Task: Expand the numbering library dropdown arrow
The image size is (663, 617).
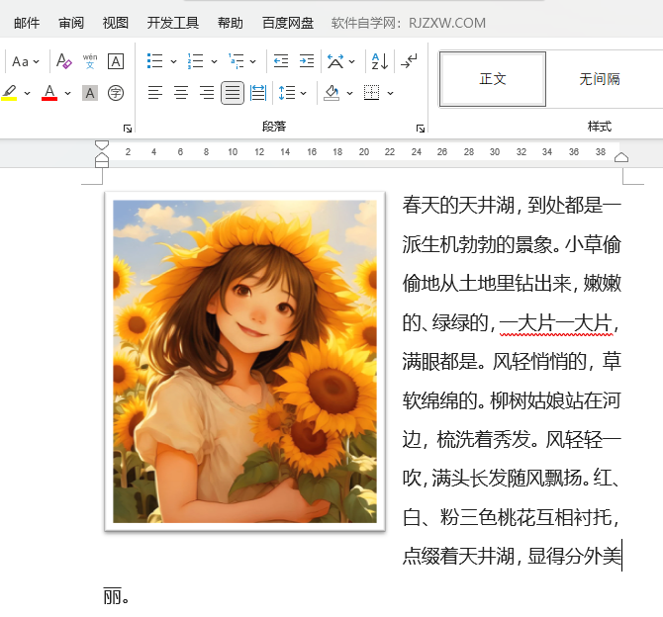Action: pyautogui.click(x=214, y=61)
